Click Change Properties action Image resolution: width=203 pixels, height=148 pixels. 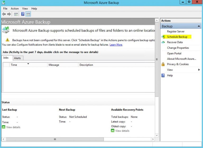(x=178, y=48)
